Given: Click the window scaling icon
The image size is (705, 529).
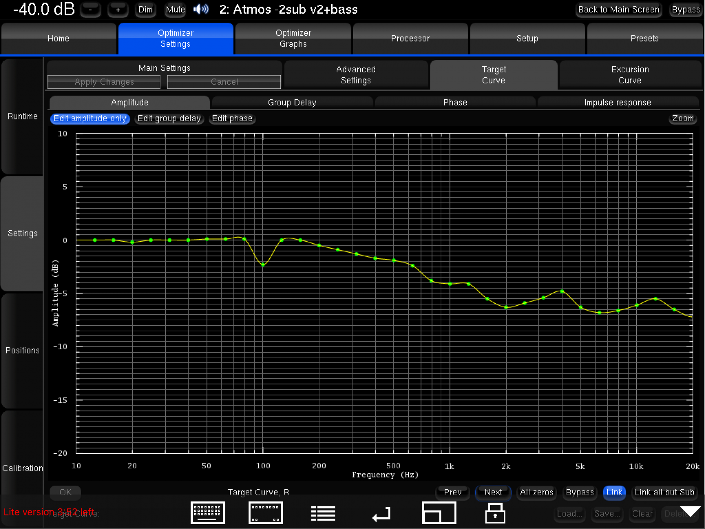Looking at the screenshot, I should coord(439,512).
